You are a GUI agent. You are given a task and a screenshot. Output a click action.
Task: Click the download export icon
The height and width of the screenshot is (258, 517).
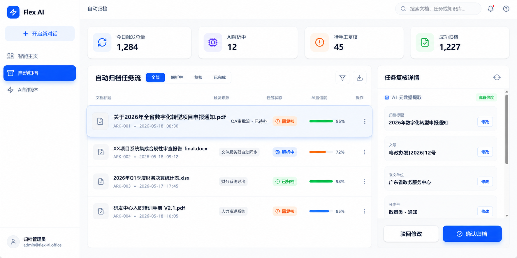coord(360,78)
